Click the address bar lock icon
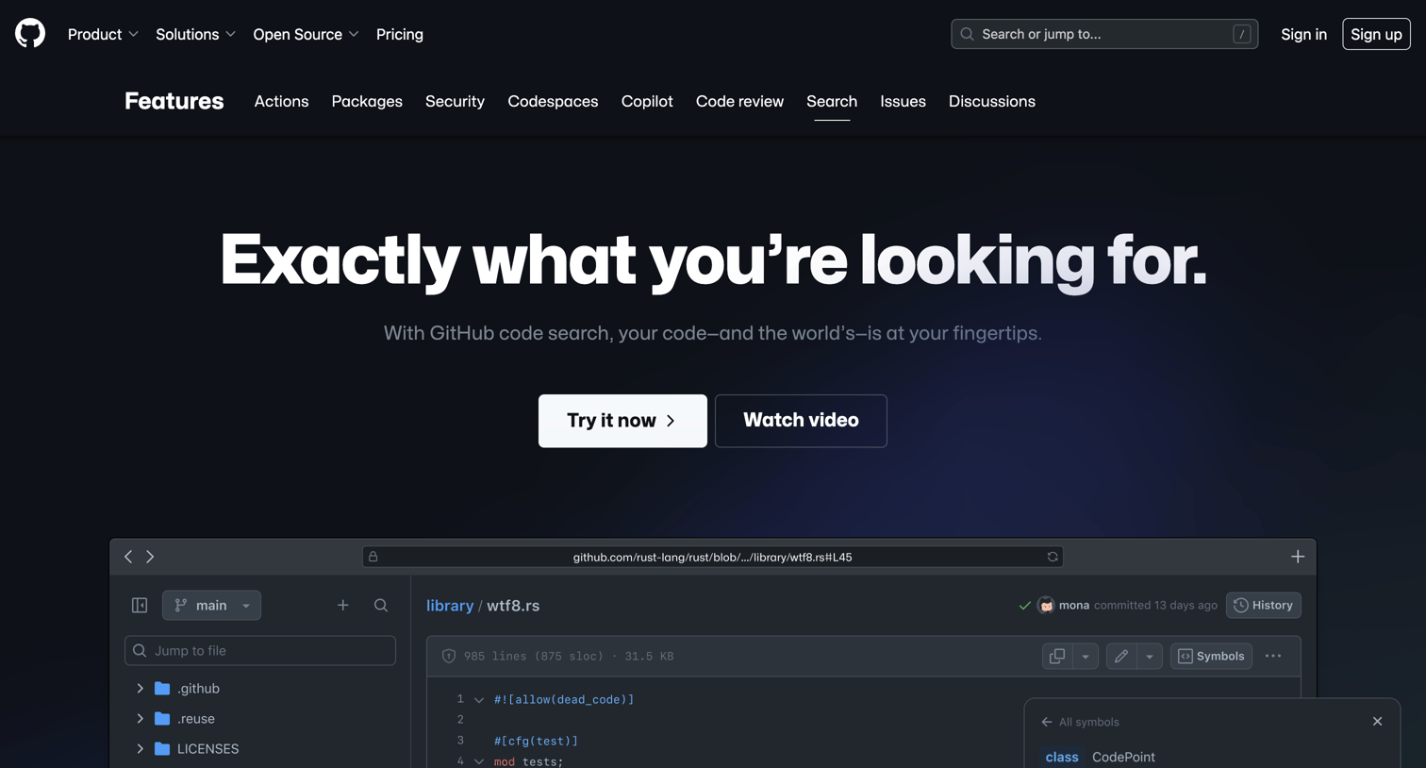Image resolution: width=1426 pixels, height=768 pixels. (x=373, y=557)
